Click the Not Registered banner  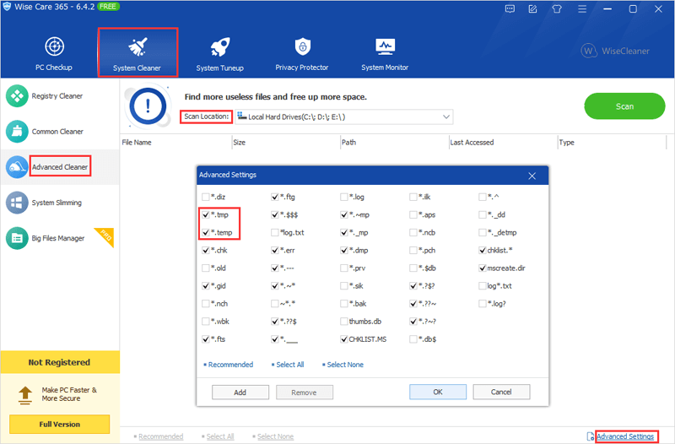pos(59,362)
